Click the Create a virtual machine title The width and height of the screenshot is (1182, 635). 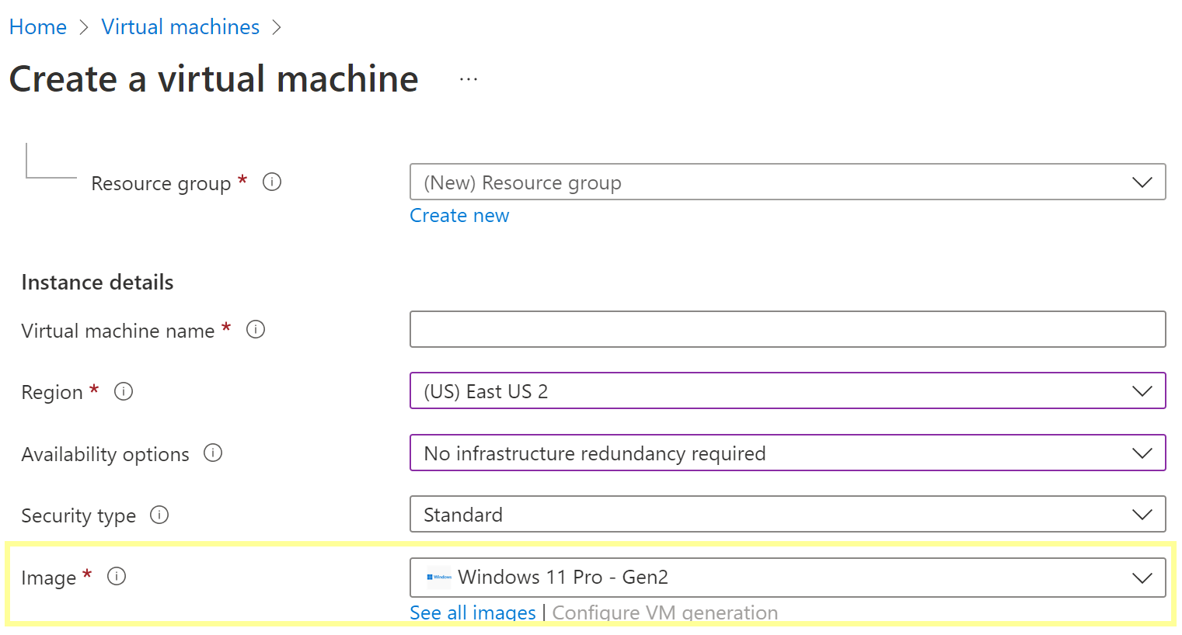click(x=214, y=79)
